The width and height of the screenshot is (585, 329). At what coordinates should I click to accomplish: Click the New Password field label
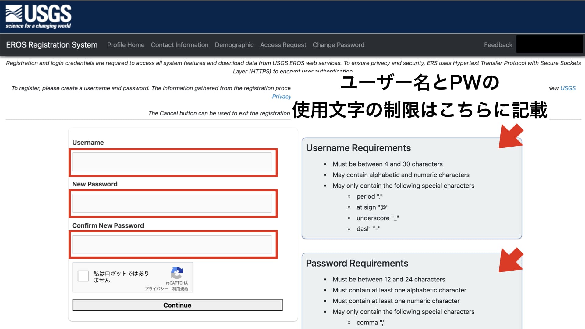coord(95,184)
